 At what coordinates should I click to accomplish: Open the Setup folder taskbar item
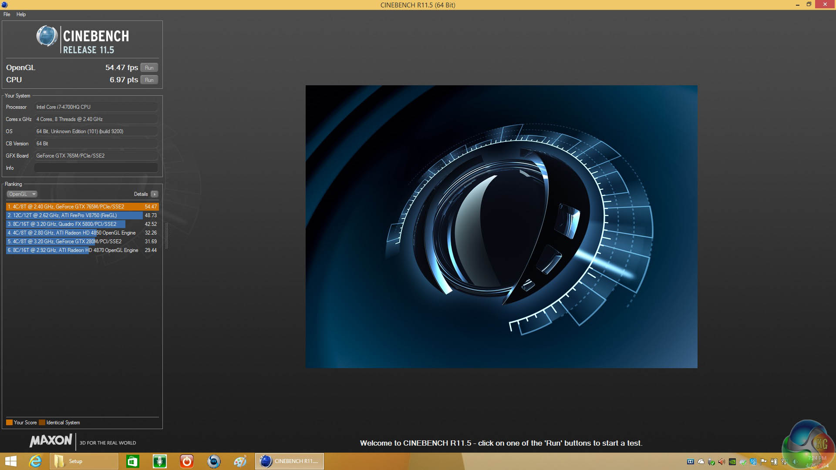[83, 461]
